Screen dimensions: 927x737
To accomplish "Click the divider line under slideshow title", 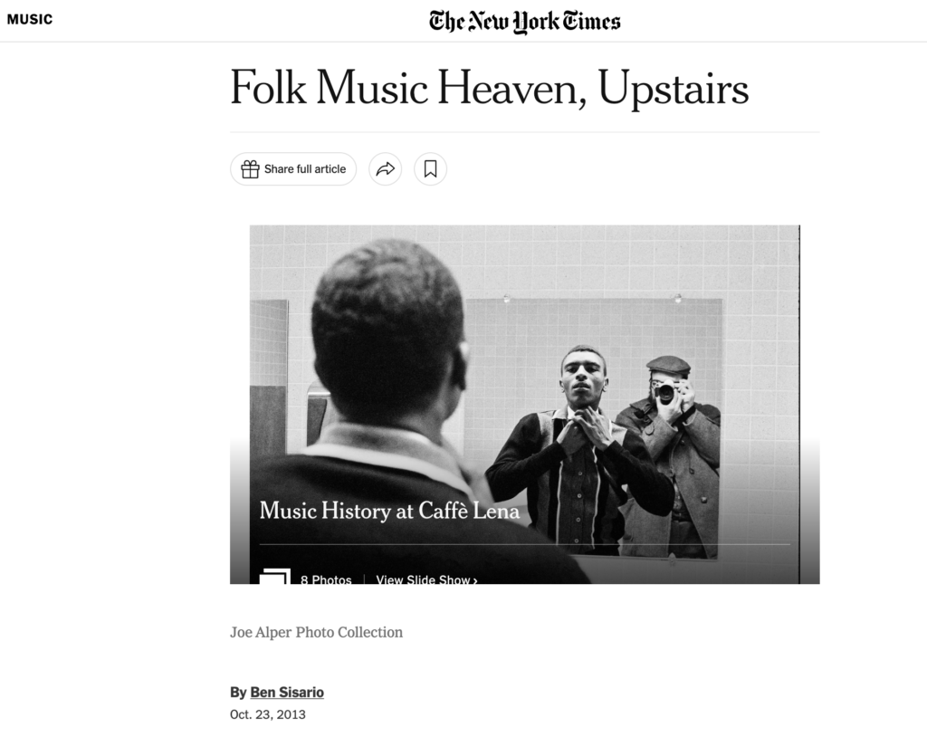I will tap(524, 544).
